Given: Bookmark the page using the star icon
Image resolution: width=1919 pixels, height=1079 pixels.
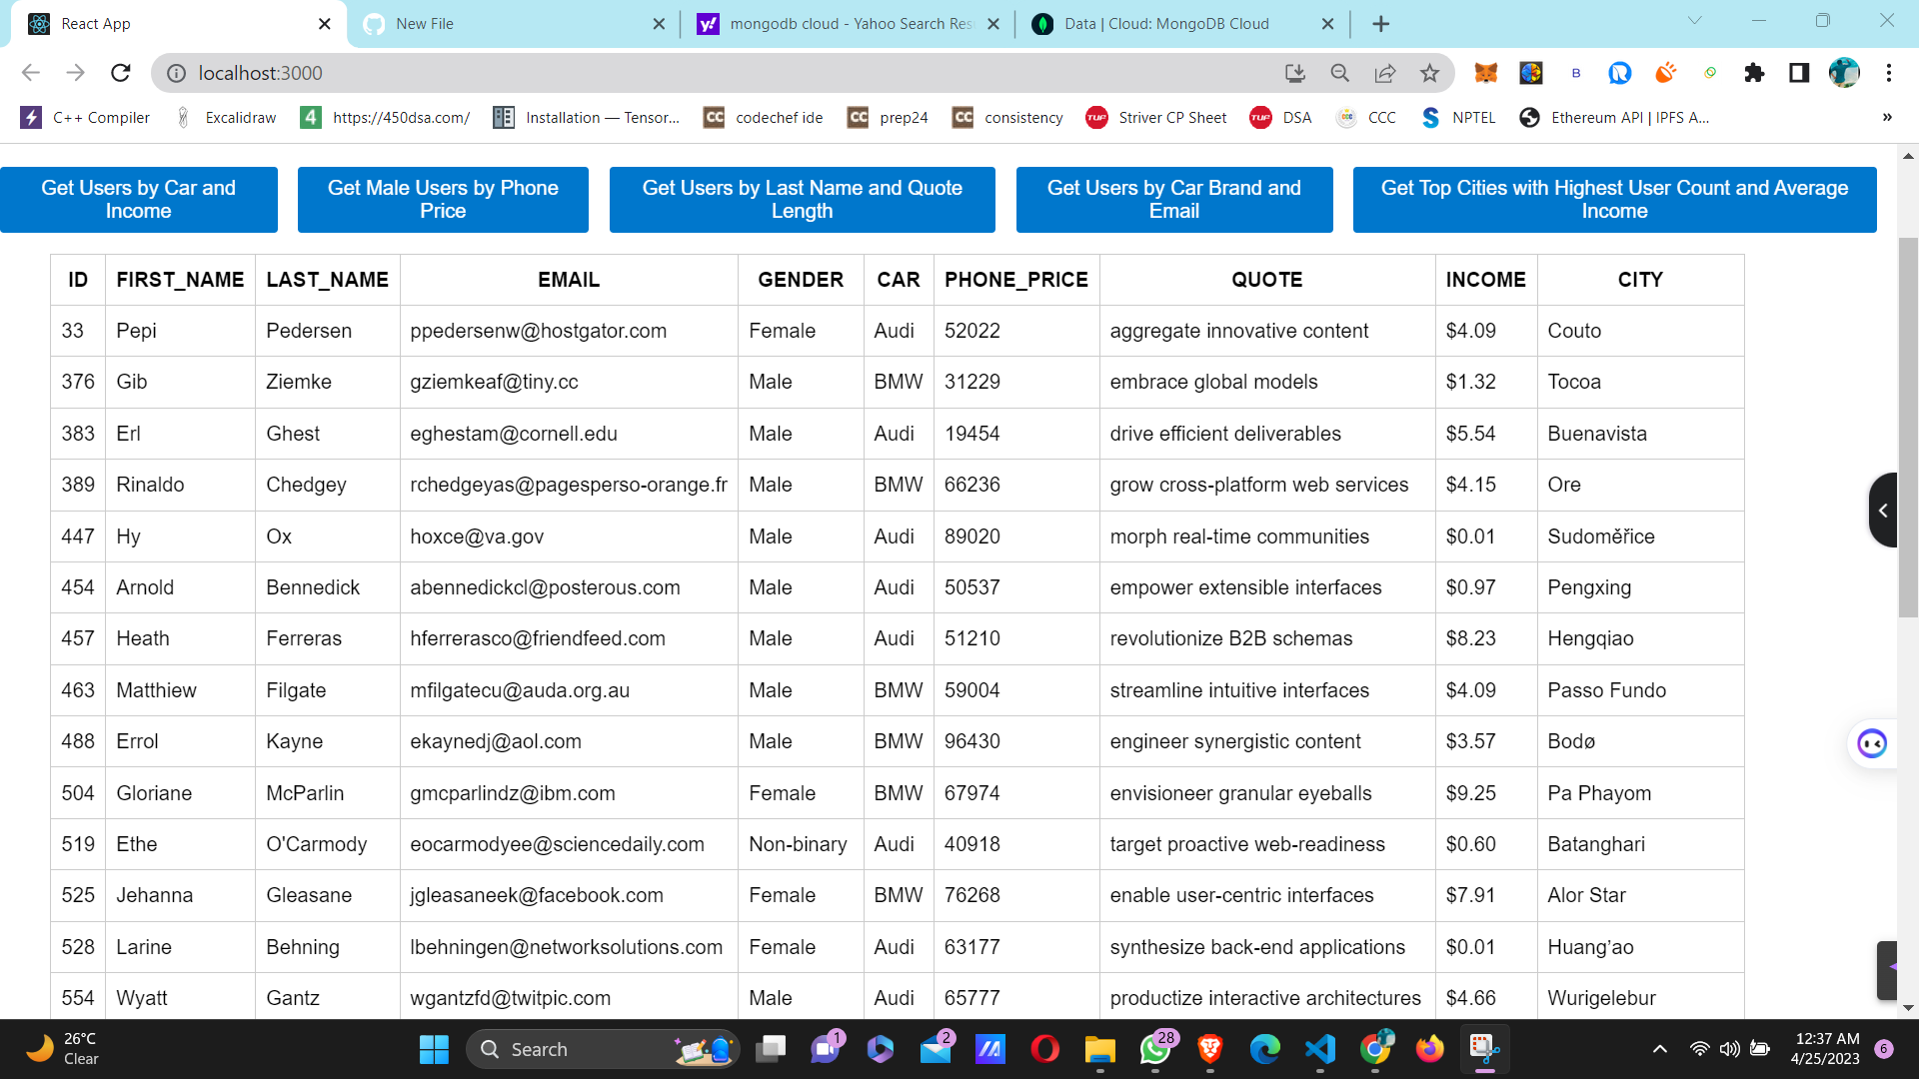Looking at the screenshot, I should click(x=1428, y=73).
